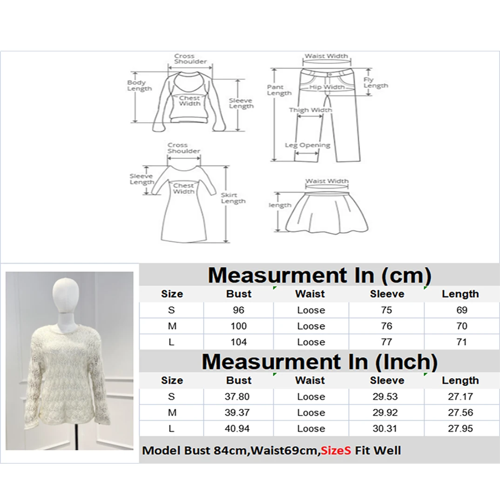Select sleeve value 77 in cm table
Image resolution: width=500 pixels, height=500 pixels.
(386, 342)
